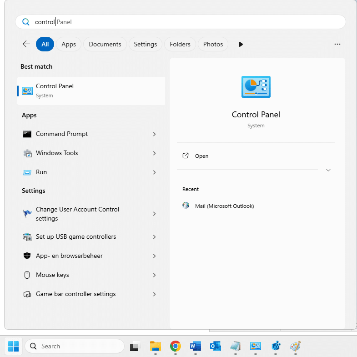
Task: Expand Mouse keys chevron
Action: tap(154, 275)
